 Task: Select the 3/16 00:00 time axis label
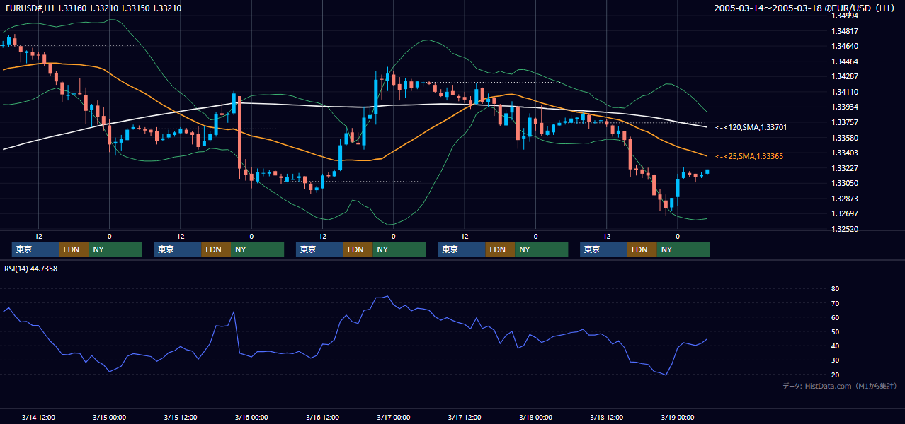[x=251, y=417]
